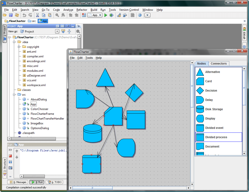The width and height of the screenshot is (249, 192).
Task: Click the canvas horizontal scrollbar thumb
Action: (x=92, y=188)
